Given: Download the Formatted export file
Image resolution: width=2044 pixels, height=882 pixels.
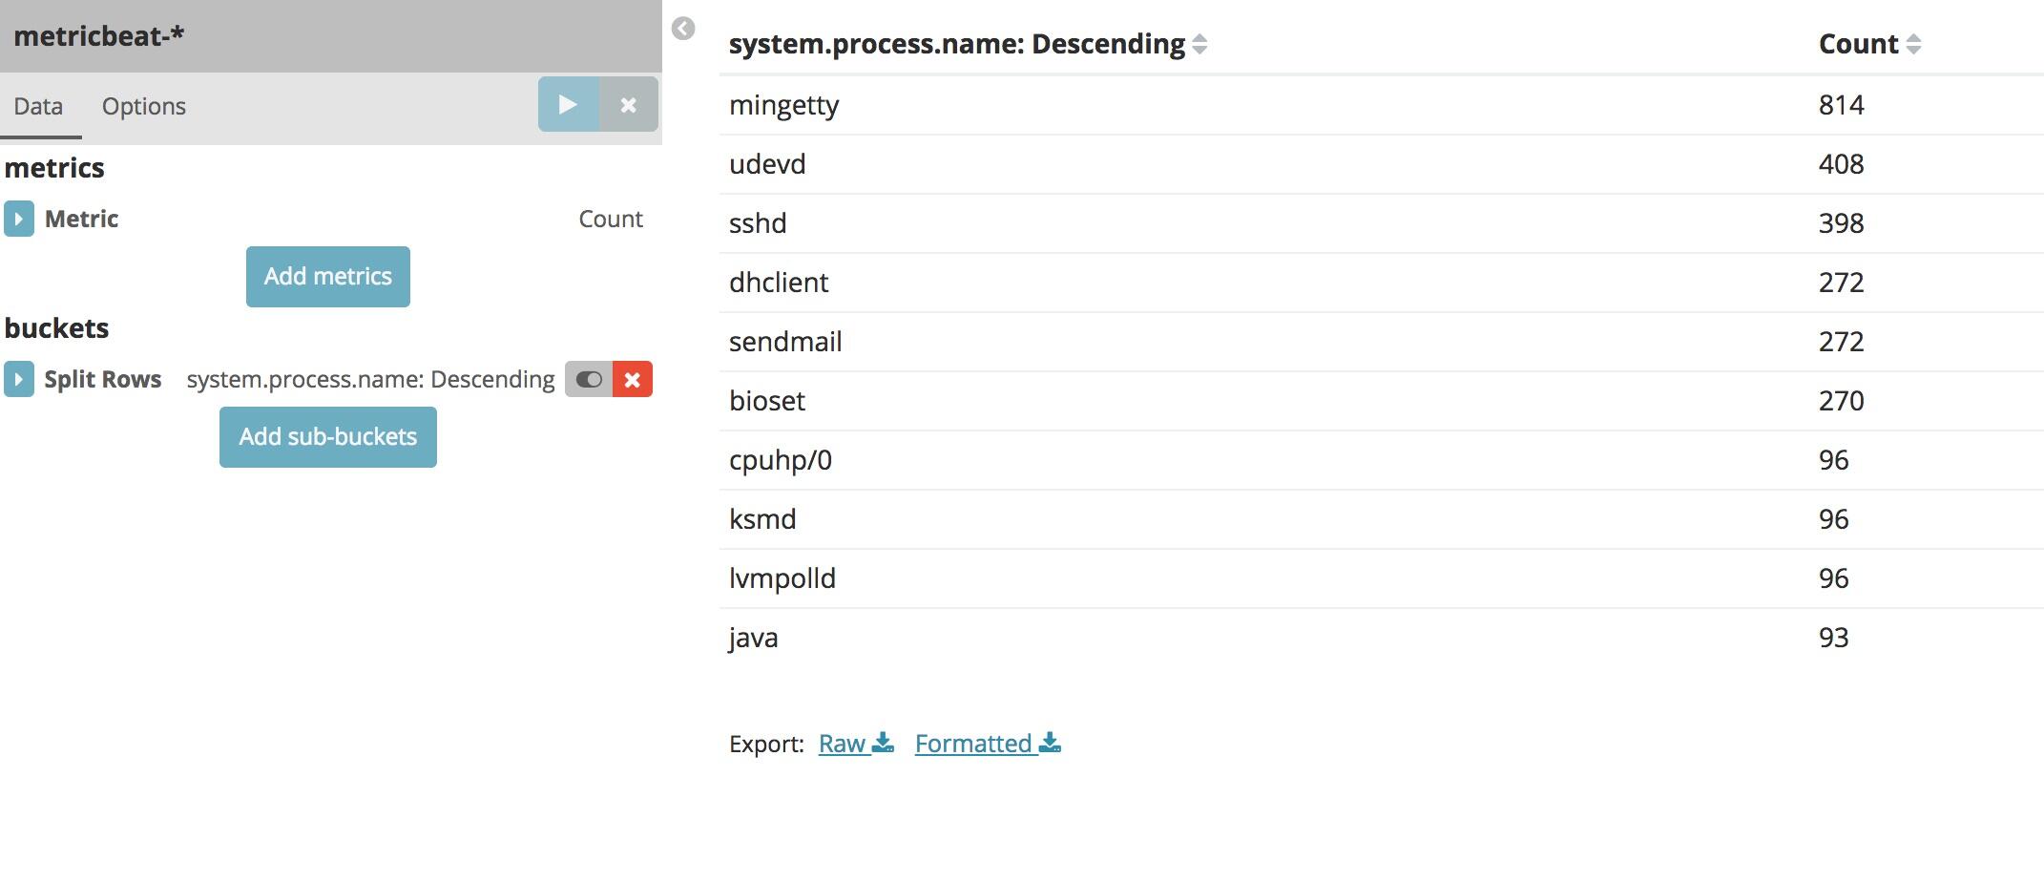Looking at the screenshot, I should click(x=988, y=744).
